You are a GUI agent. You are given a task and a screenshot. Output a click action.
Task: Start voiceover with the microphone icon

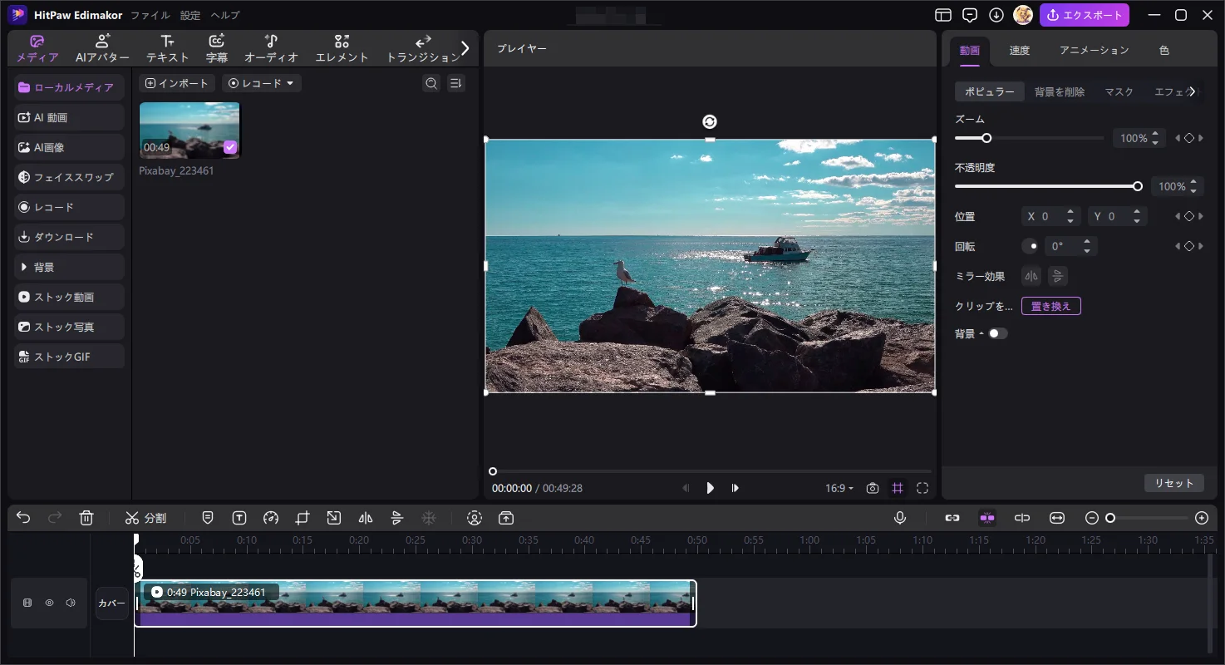click(x=900, y=518)
